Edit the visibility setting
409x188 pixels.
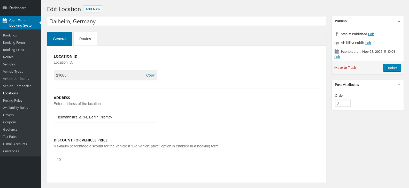pos(368,43)
